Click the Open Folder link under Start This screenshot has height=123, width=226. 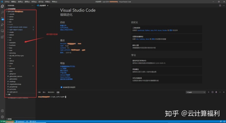[64, 28]
